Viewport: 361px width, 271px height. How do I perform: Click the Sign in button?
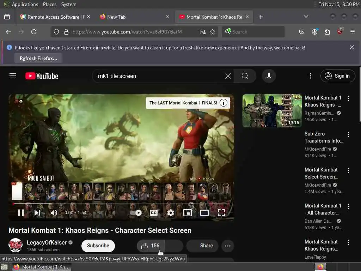337,76
